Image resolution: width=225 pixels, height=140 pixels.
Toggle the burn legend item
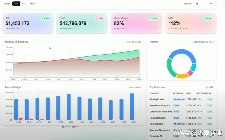(75, 126)
